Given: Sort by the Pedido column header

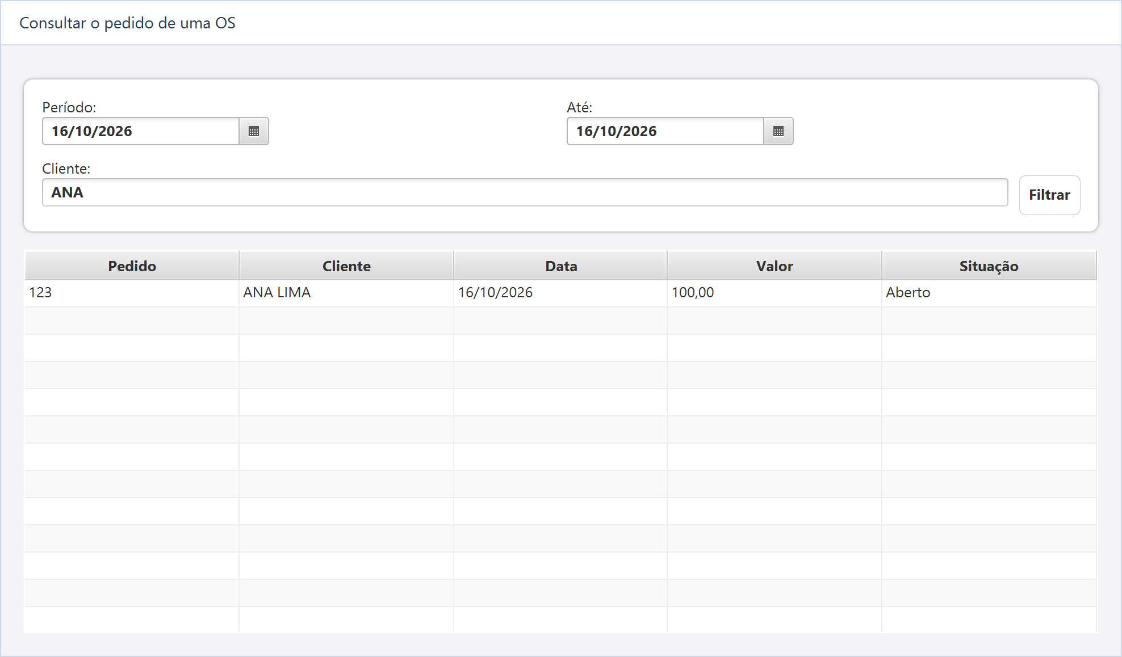Looking at the screenshot, I should (x=132, y=266).
